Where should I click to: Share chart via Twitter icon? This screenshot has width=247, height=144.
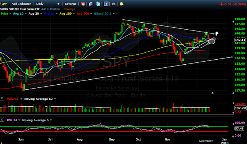tap(98, 4)
